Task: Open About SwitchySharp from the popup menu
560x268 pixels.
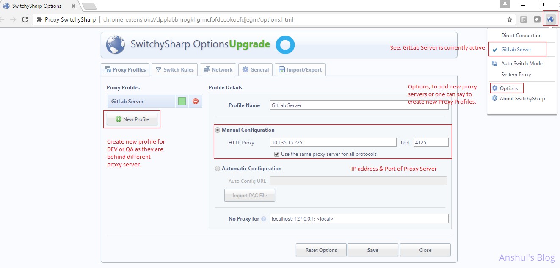Action: pyautogui.click(x=521, y=99)
